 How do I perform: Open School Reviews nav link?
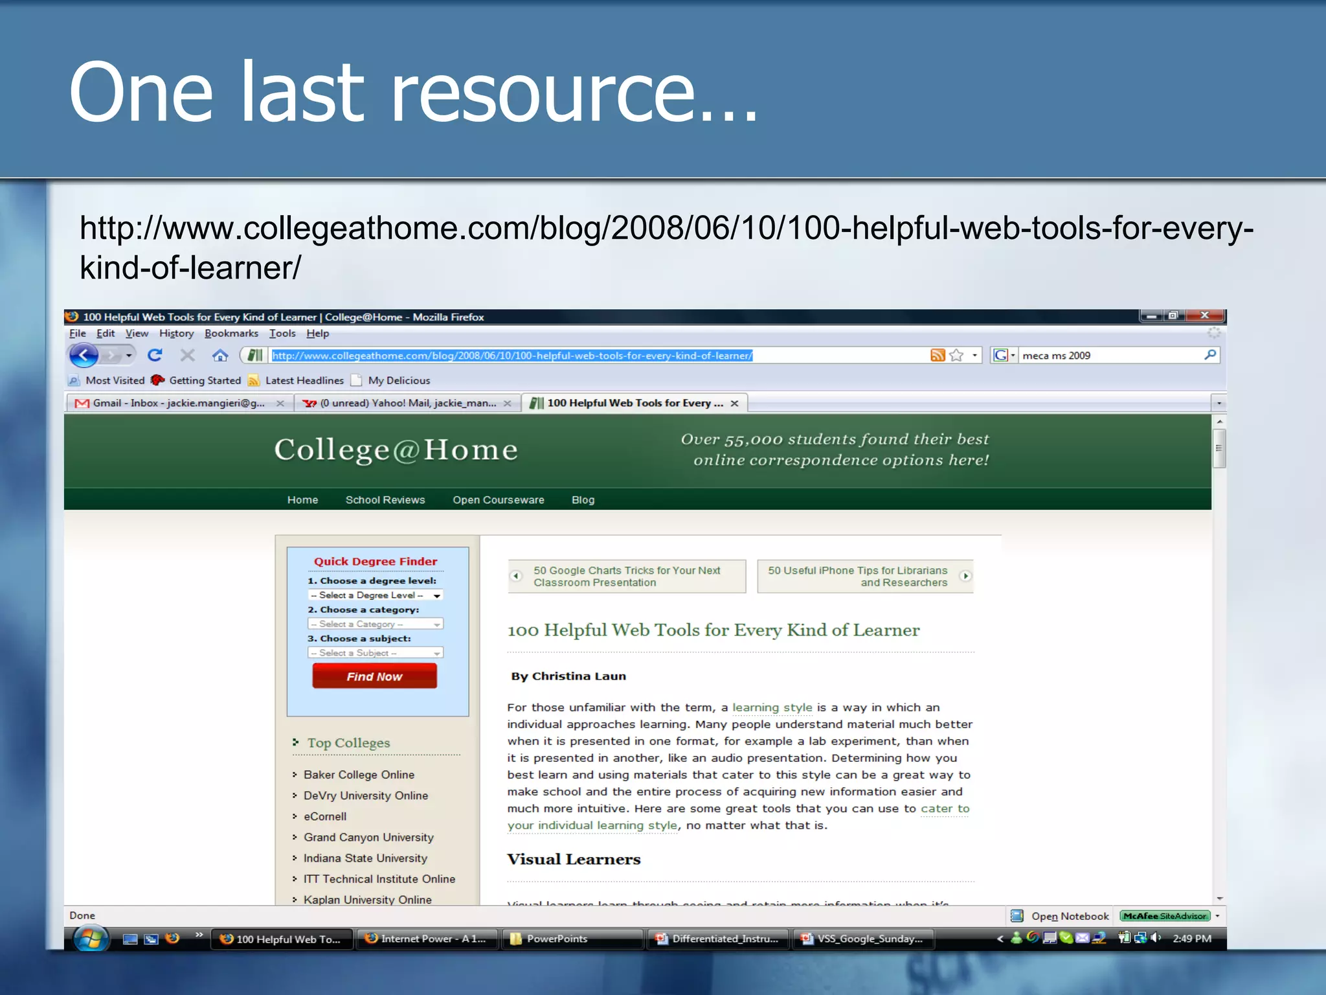click(385, 499)
